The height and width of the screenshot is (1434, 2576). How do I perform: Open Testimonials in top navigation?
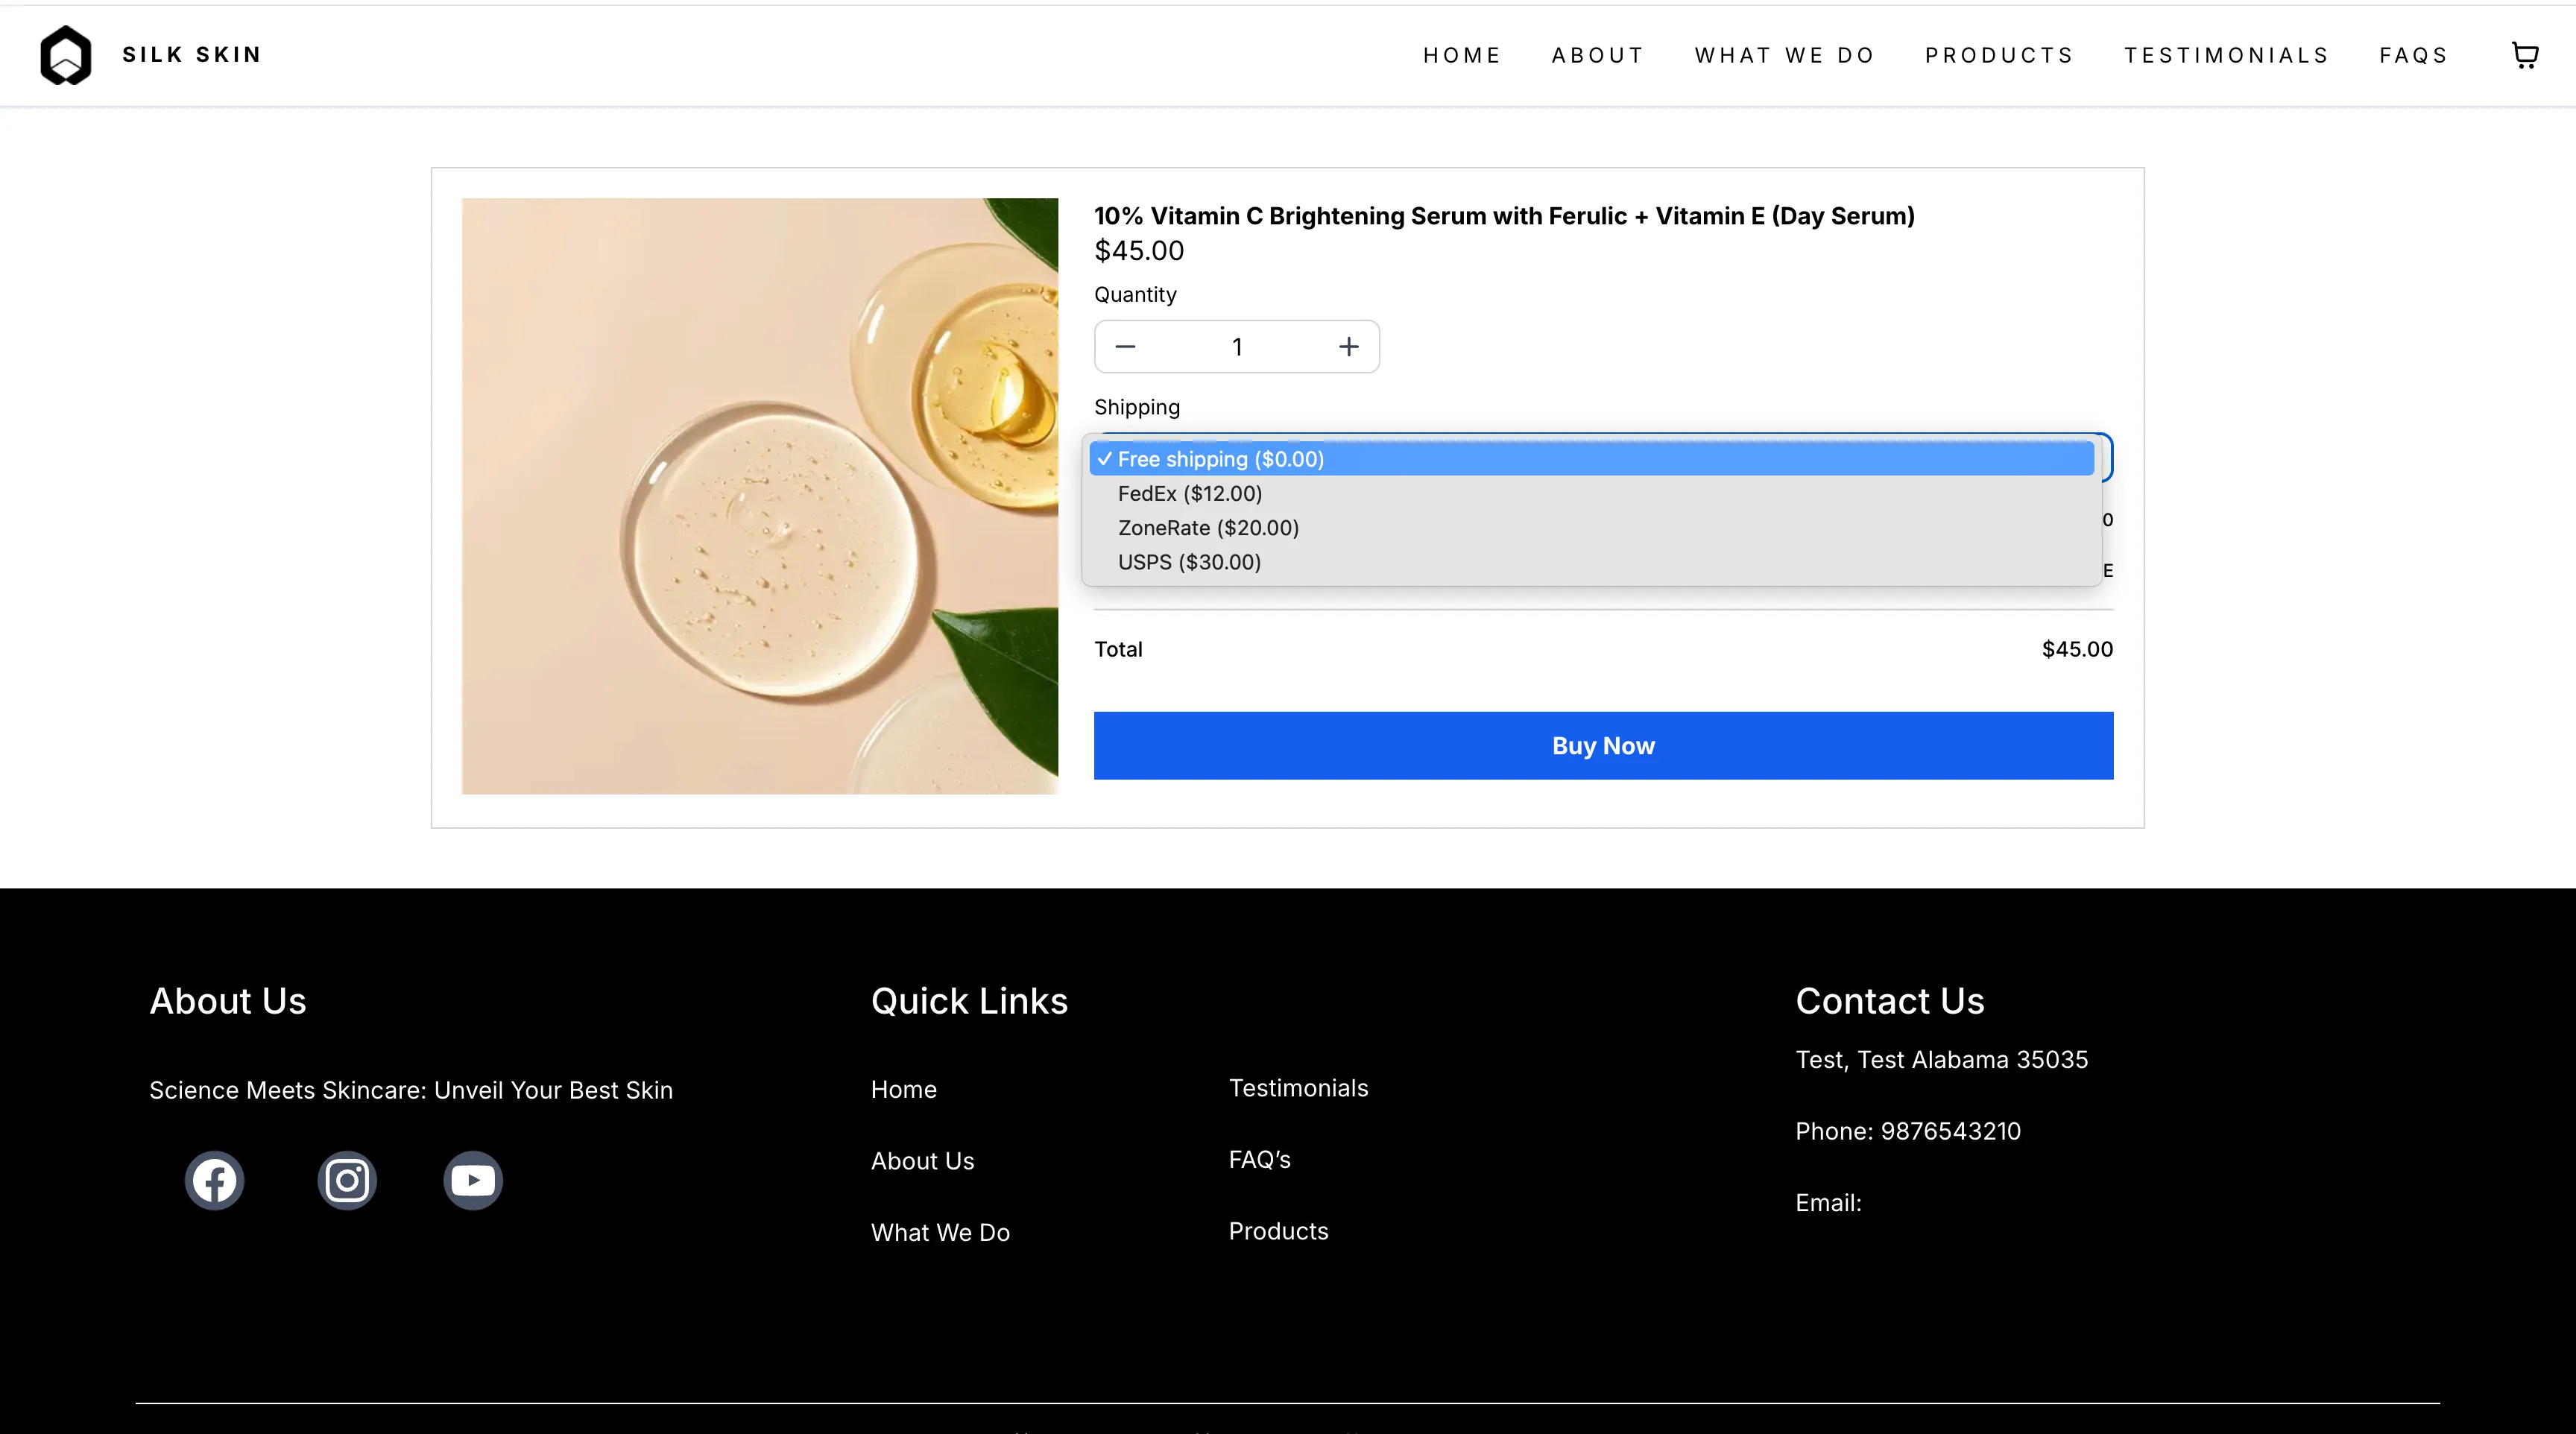2226,55
